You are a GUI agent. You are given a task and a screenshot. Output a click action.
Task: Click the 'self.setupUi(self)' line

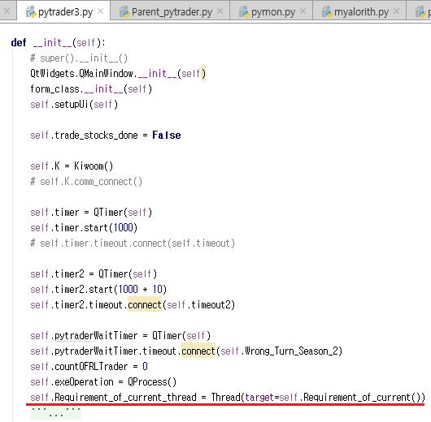(x=74, y=104)
